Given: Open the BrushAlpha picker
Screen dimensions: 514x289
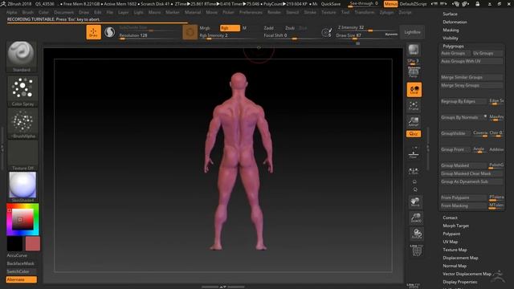Looking at the screenshot, I should pyautogui.click(x=22, y=124).
